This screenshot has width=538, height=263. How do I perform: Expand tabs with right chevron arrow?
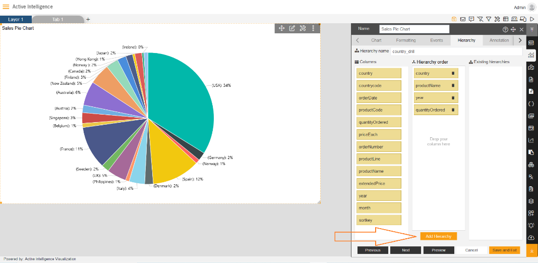(520, 40)
